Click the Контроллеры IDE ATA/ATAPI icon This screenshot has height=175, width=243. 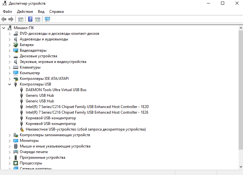coord(16,79)
